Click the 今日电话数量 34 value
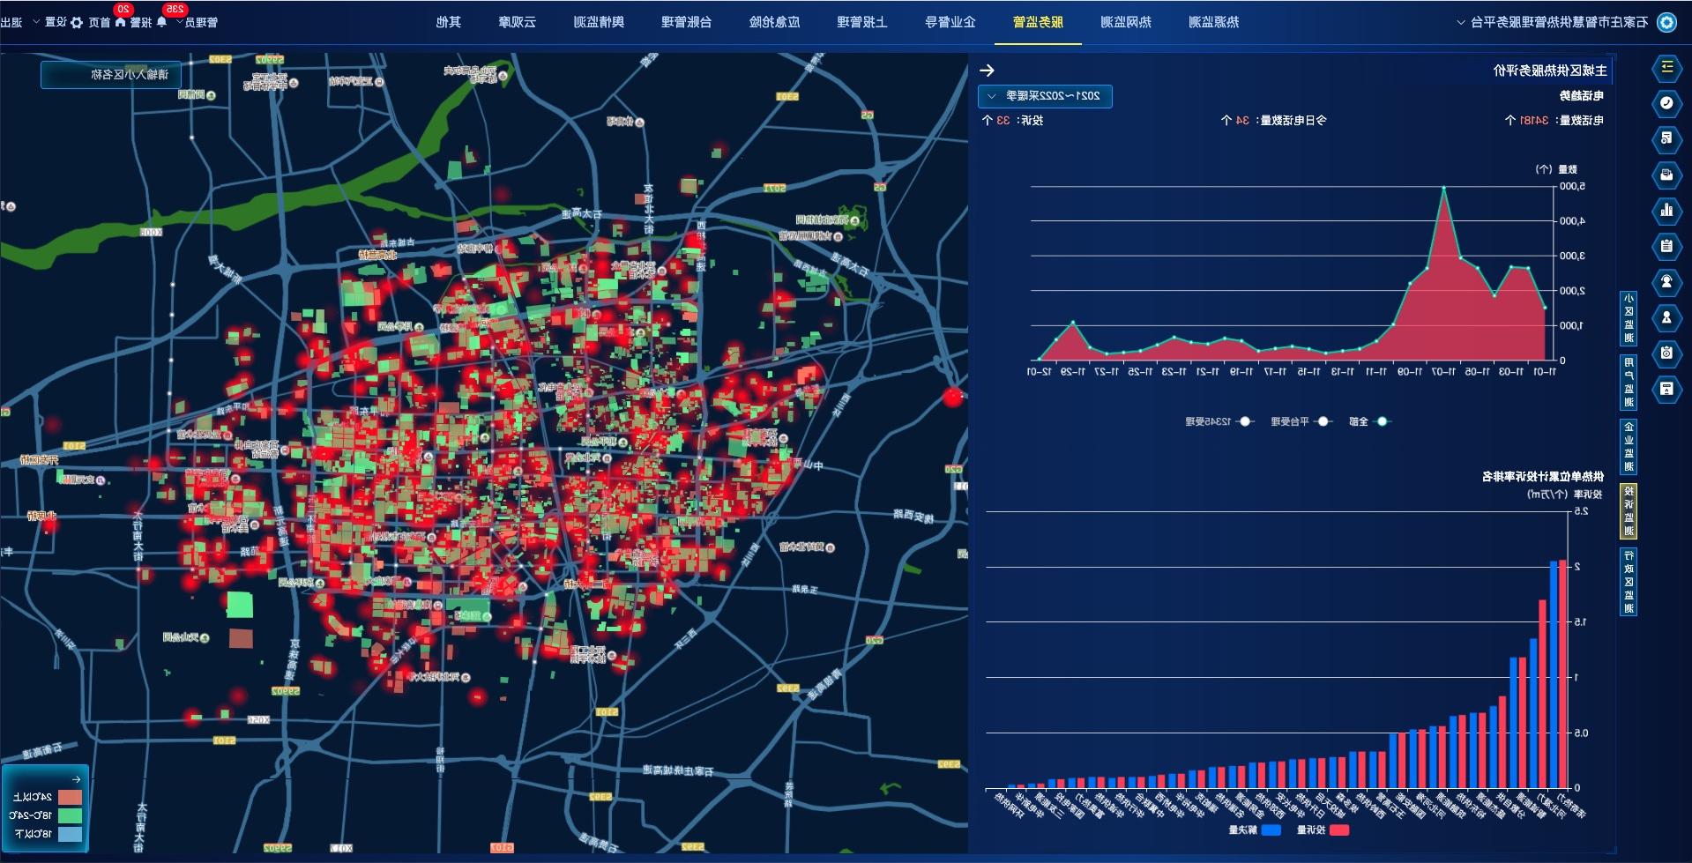This screenshot has width=1692, height=863. pos(1242,120)
